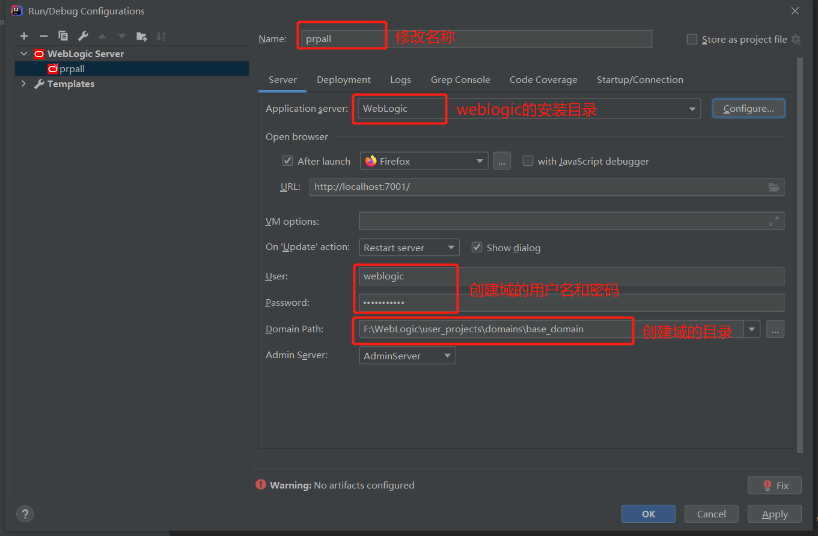Toggle the Show dialog checkbox
Image resolution: width=818 pixels, height=536 pixels.
click(x=477, y=248)
